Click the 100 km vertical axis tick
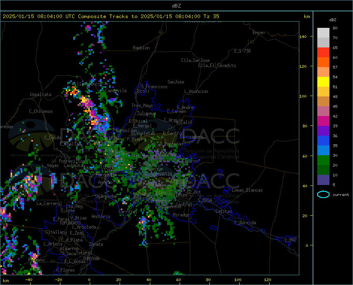Image resolution: width=353 pixels, height=285 pixels. tap(303, 96)
